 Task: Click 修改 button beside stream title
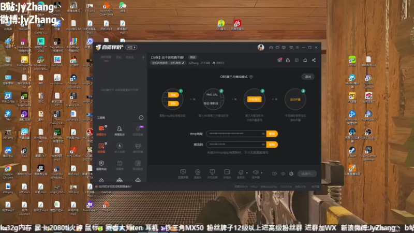click(x=193, y=57)
